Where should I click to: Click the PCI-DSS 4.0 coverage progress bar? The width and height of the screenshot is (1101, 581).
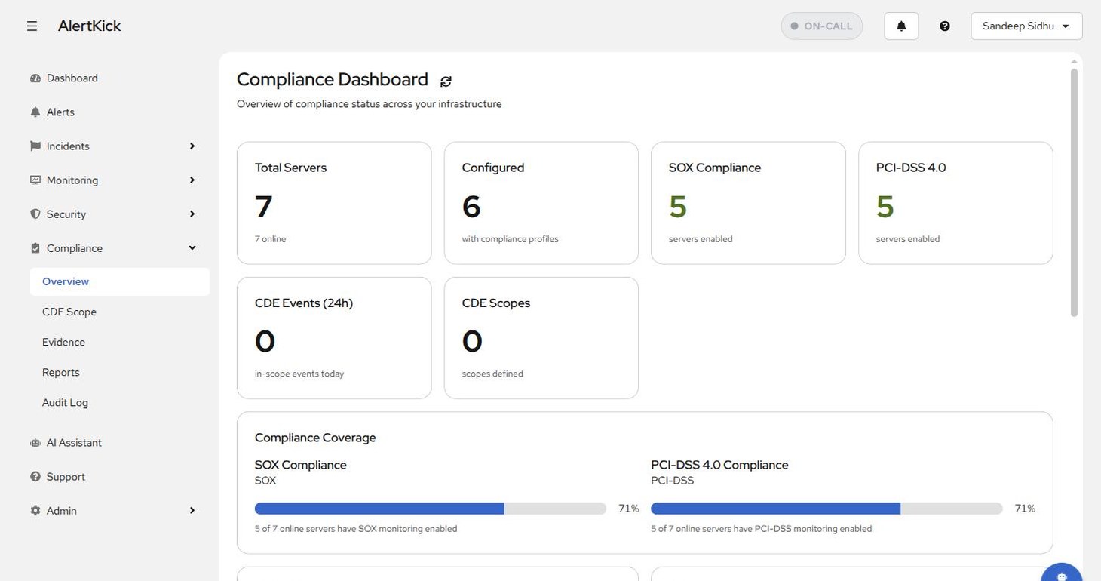827,509
